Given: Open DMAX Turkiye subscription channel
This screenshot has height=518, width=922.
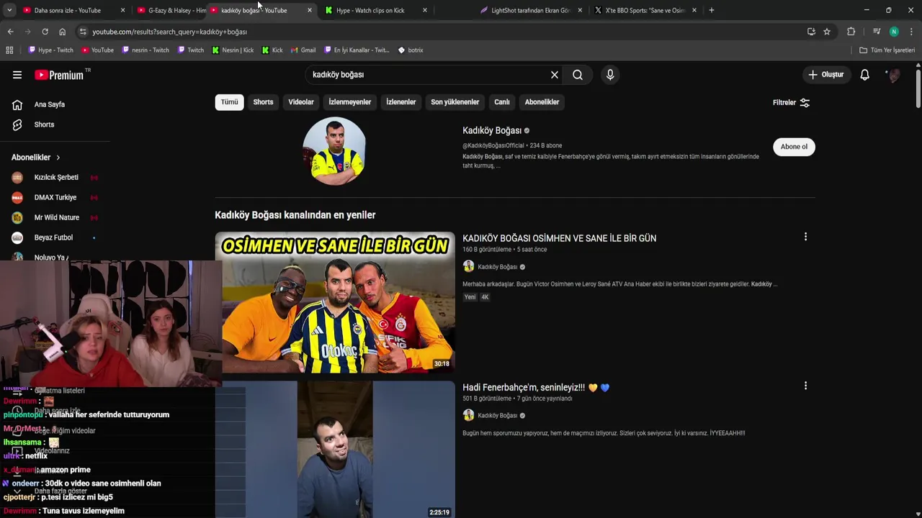Looking at the screenshot, I should (x=55, y=198).
